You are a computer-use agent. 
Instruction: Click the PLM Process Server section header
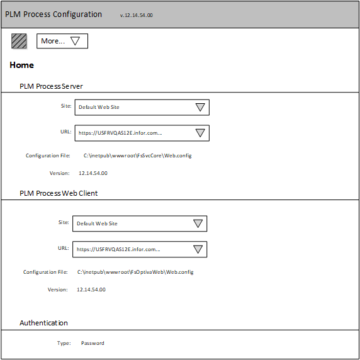tap(51, 86)
